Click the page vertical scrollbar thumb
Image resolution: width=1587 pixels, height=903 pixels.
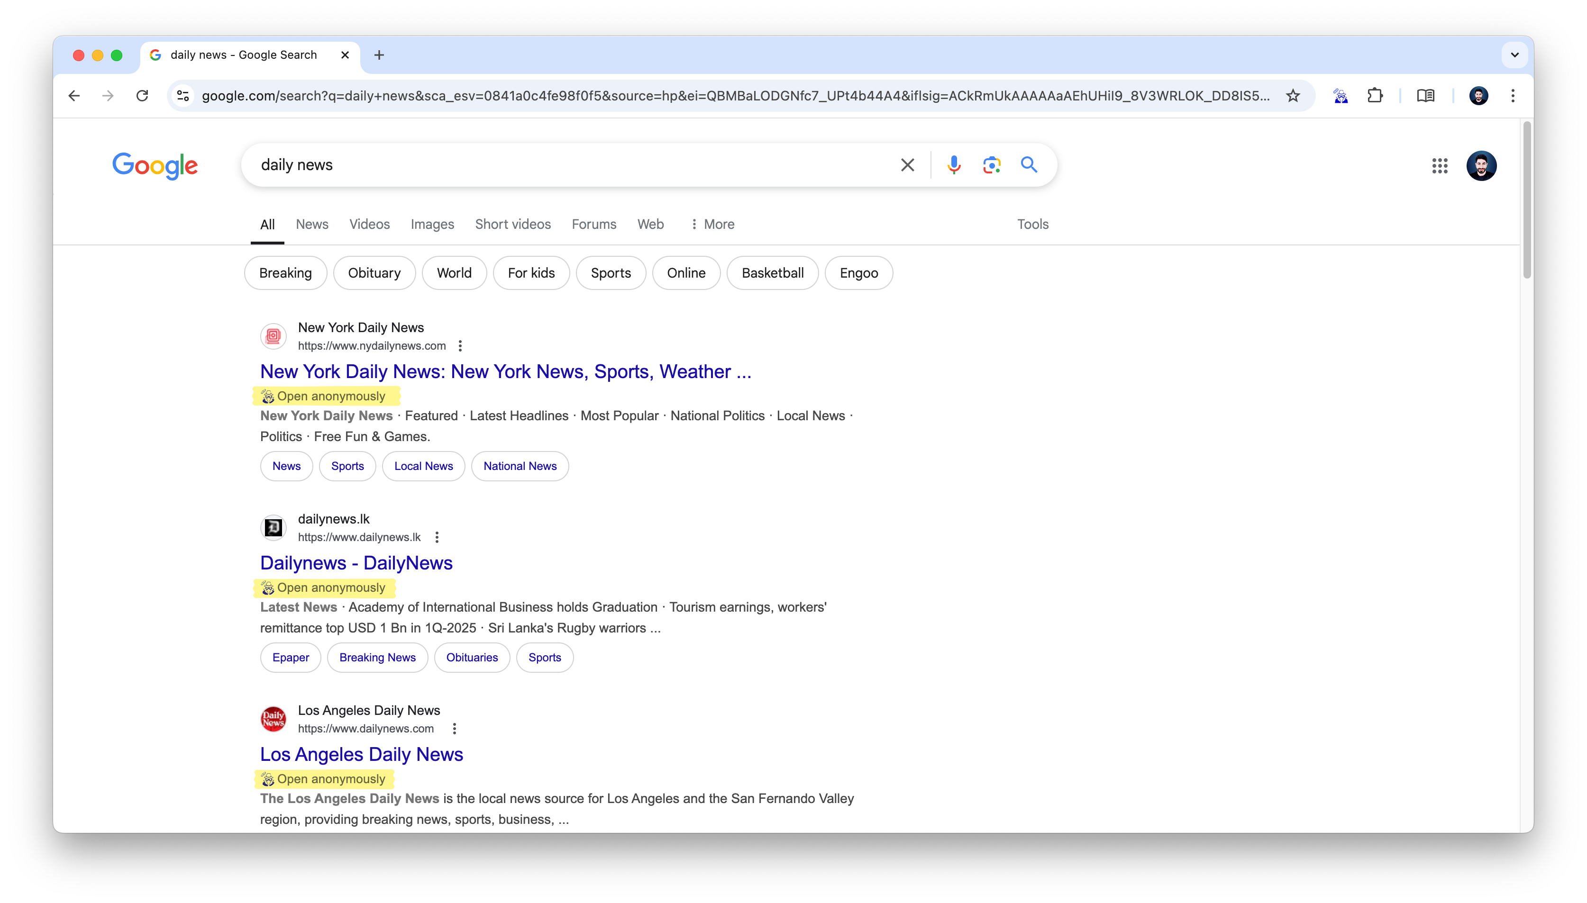1527,200
